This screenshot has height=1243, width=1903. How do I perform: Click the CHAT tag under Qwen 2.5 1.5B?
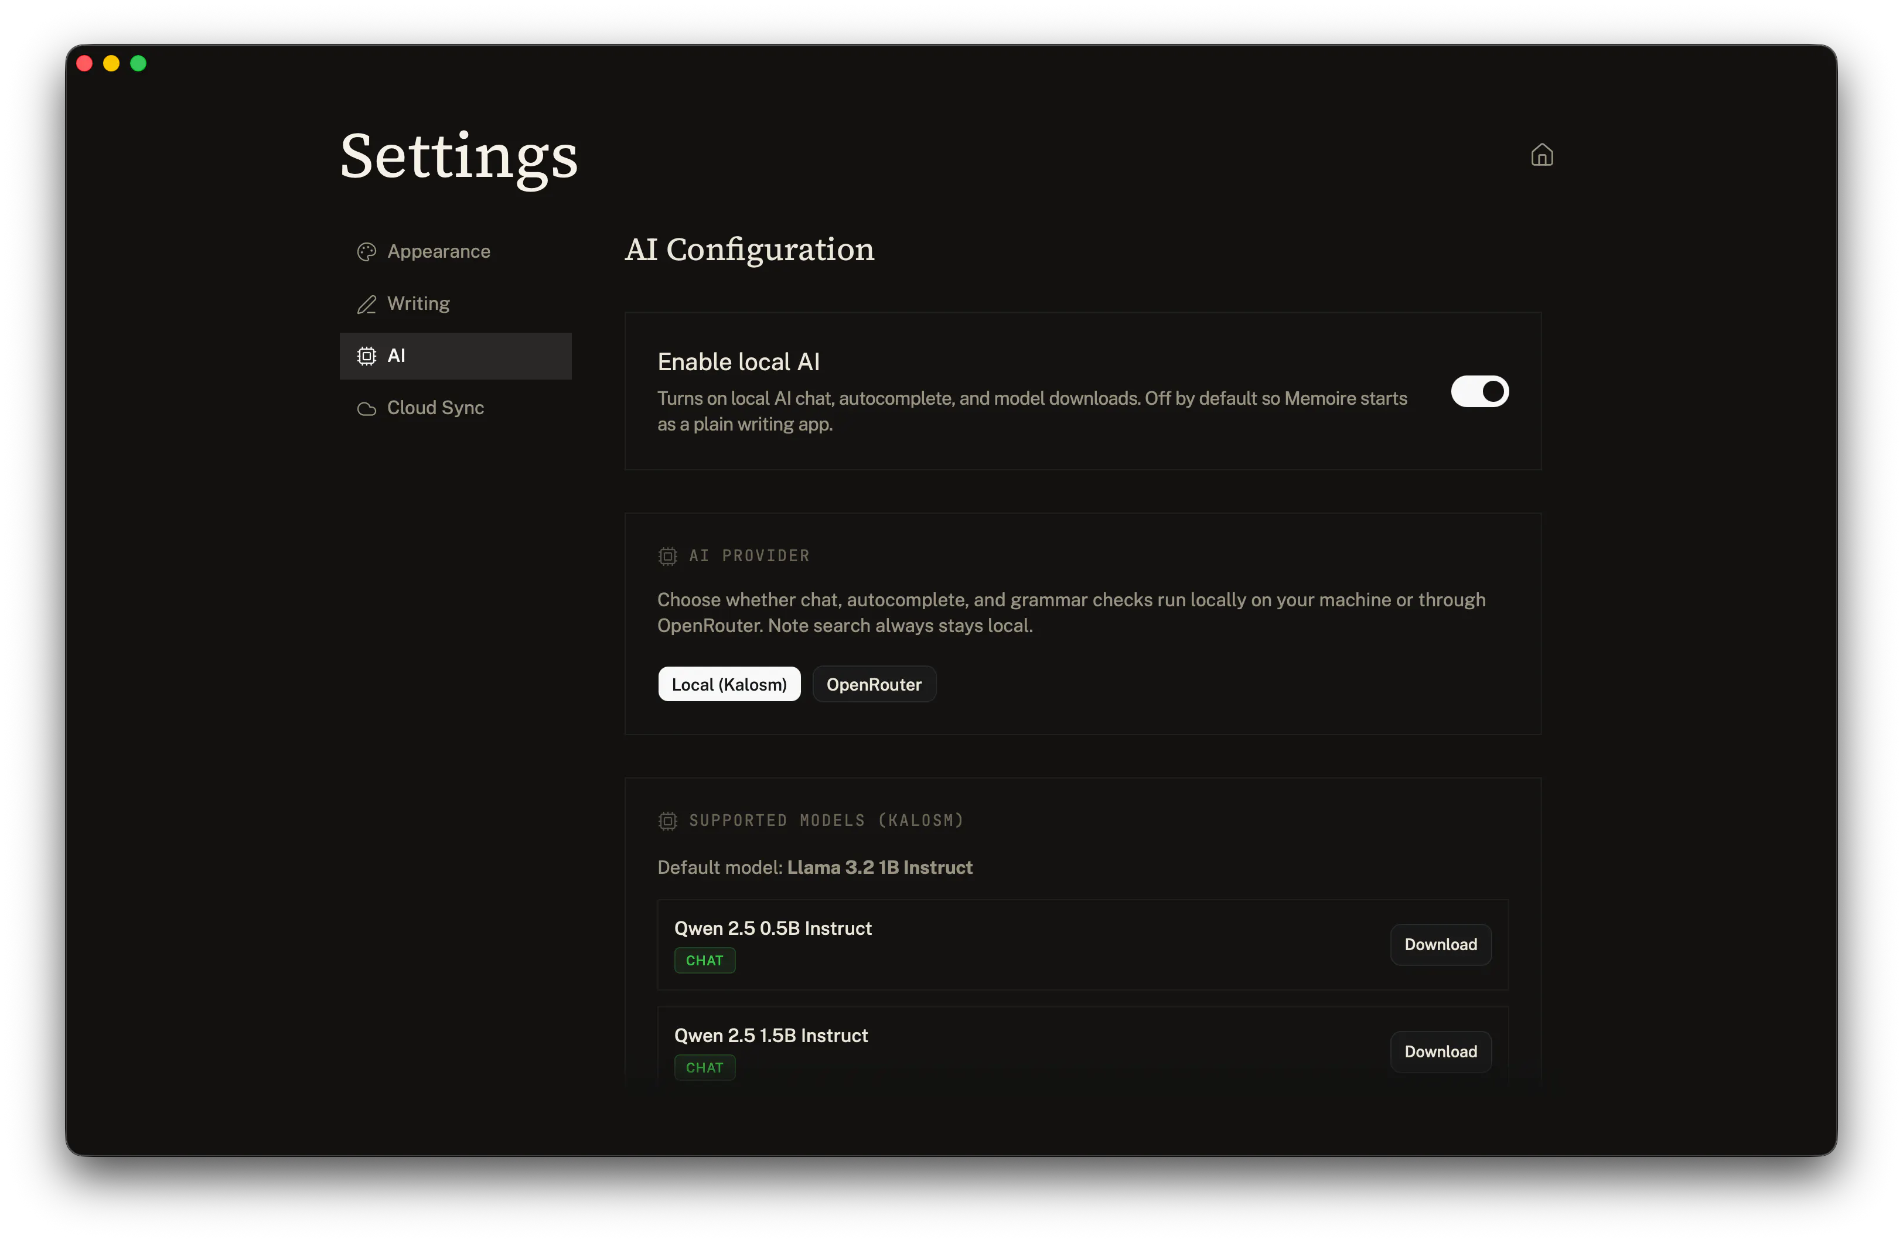pos(704,1067)
